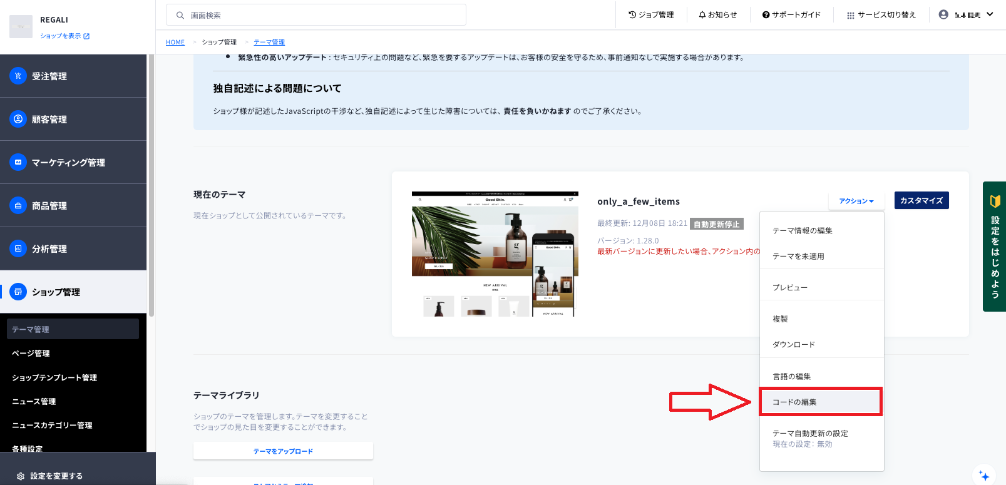1006x485 pixels.
Task: Click the ジョブ管理 history icon
Action: [x=632, y=14]
